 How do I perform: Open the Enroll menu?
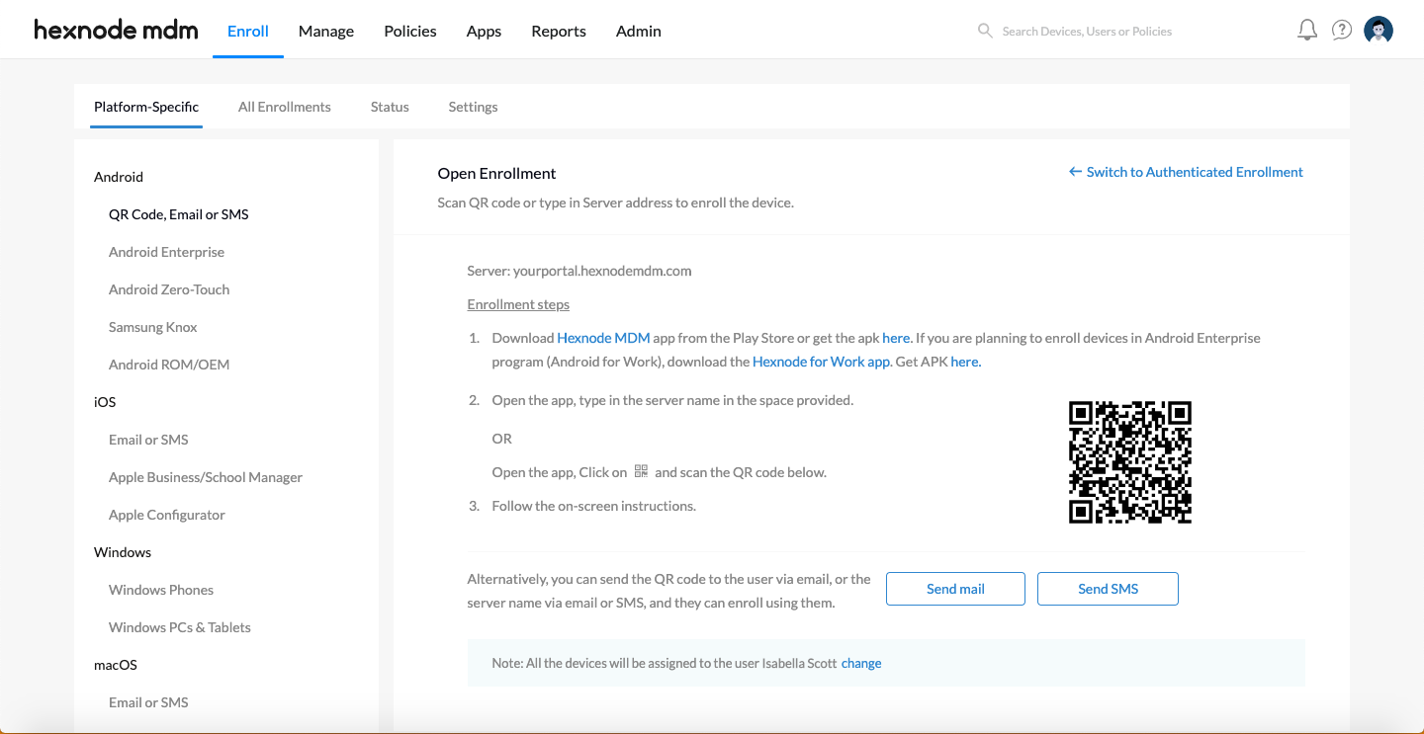coord(248,32)
